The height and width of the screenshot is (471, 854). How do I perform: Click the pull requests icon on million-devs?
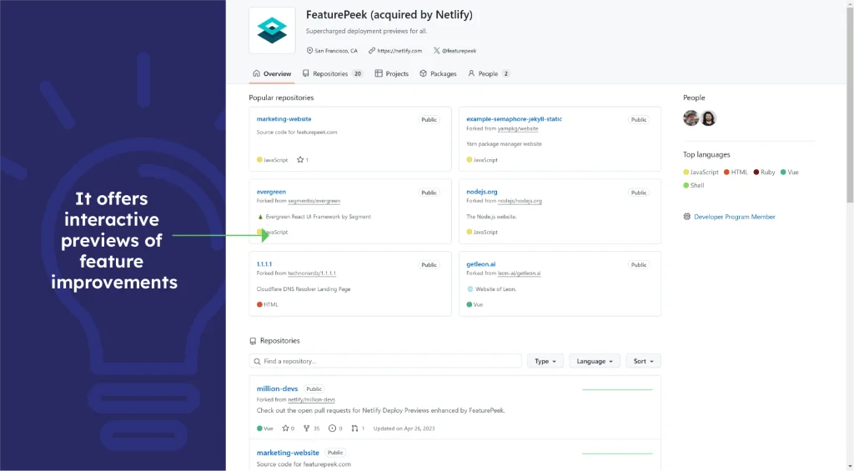pos(354,428)
